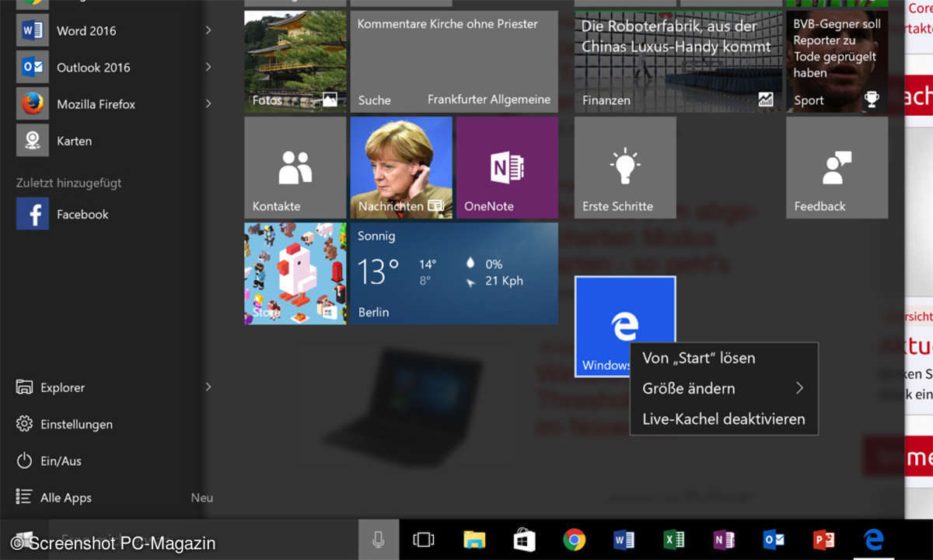Click the Ein/Aus power button
The height and width of the screenshot is (560, 933).
click(49, 460)
